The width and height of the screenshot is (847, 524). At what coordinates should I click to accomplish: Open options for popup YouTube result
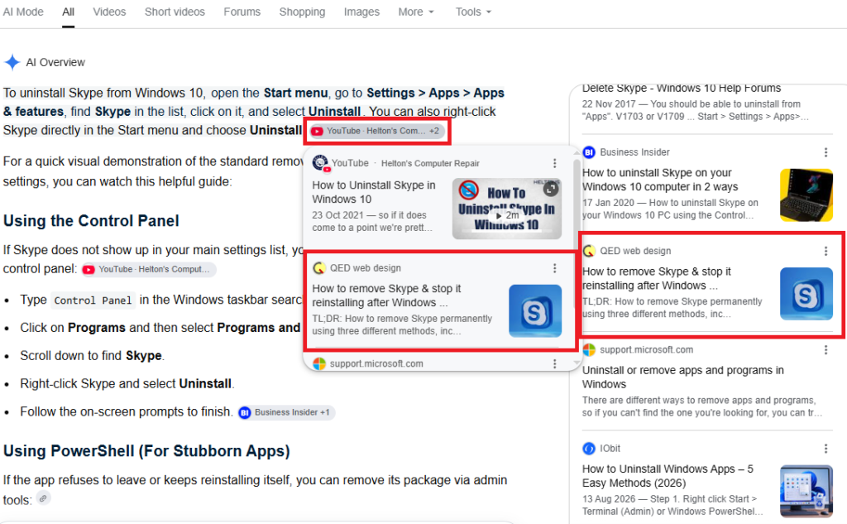(554, 163)
